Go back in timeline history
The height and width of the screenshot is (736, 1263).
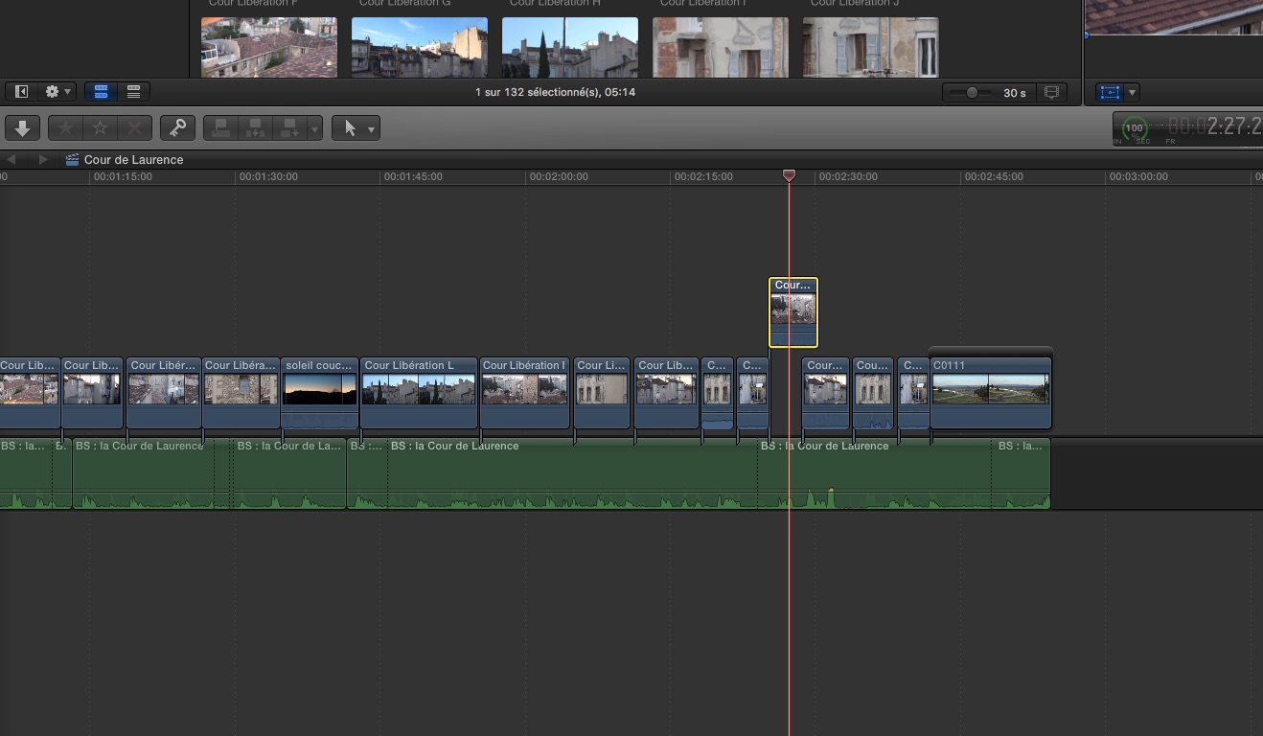pos(11,160)
